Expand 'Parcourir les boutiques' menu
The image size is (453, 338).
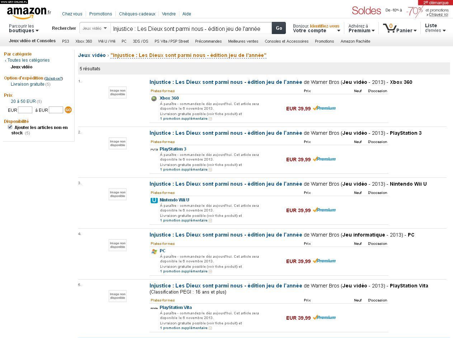[x=24, y=28]
